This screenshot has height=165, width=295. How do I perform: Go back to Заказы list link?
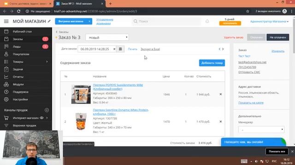coord(62,32)
